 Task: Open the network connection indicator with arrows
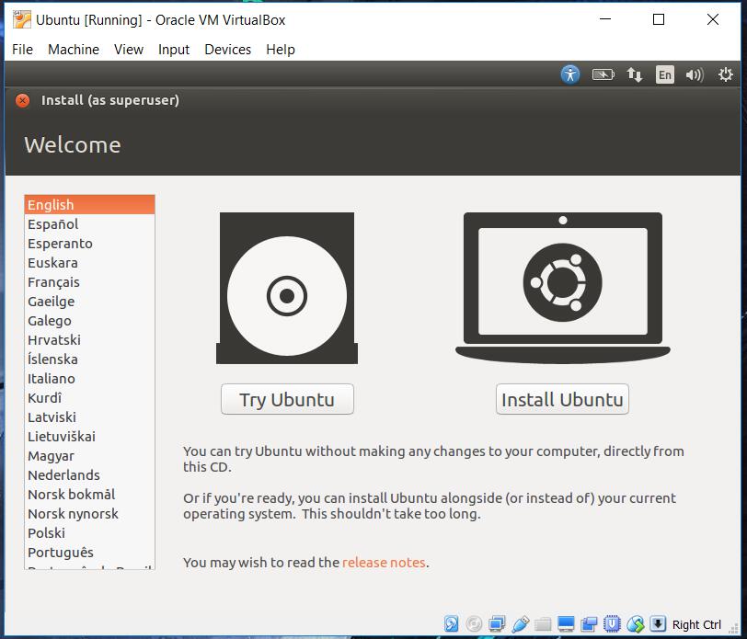[x=634, y=74]
